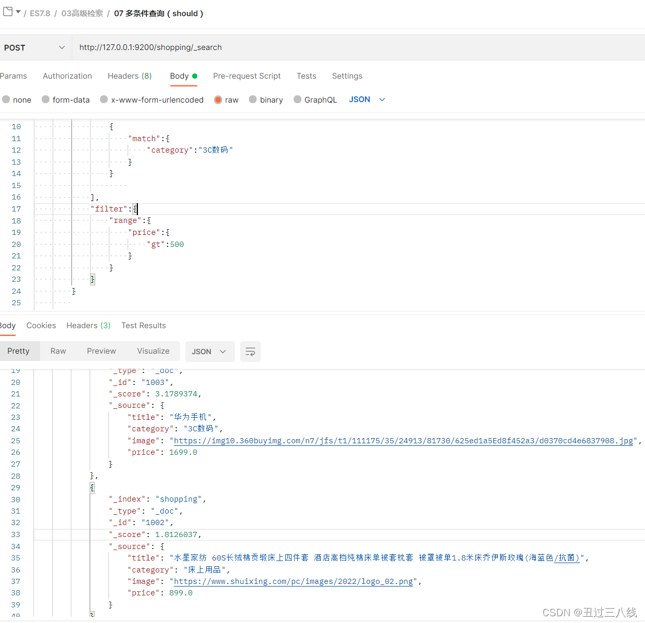
Task: Click the "_id": "1002" line
Action: [141, 522]
